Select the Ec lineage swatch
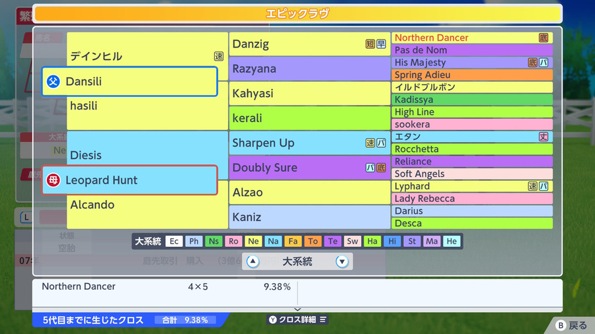Viewport: 595px width, 334px height. 174,241
